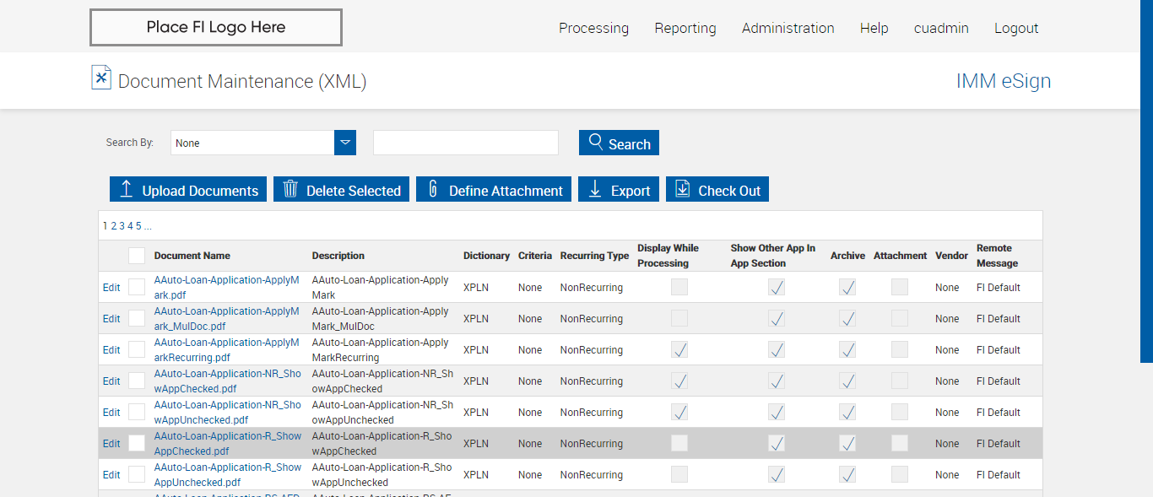Click the magnifier icon in Search button
The height and width of the screenshot is (497, 1153).
(596, 142)
